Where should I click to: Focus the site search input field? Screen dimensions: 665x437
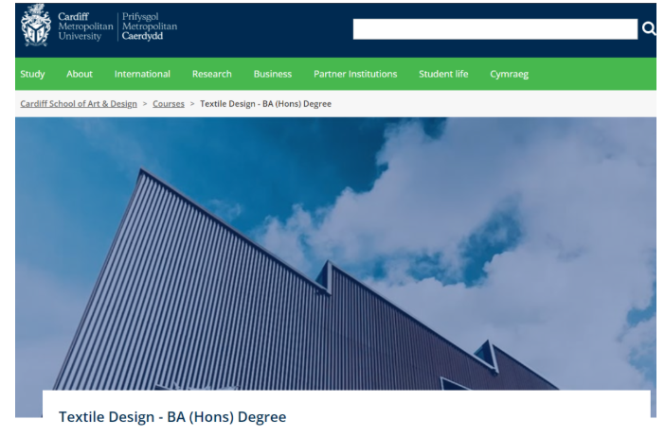[494, 29]
